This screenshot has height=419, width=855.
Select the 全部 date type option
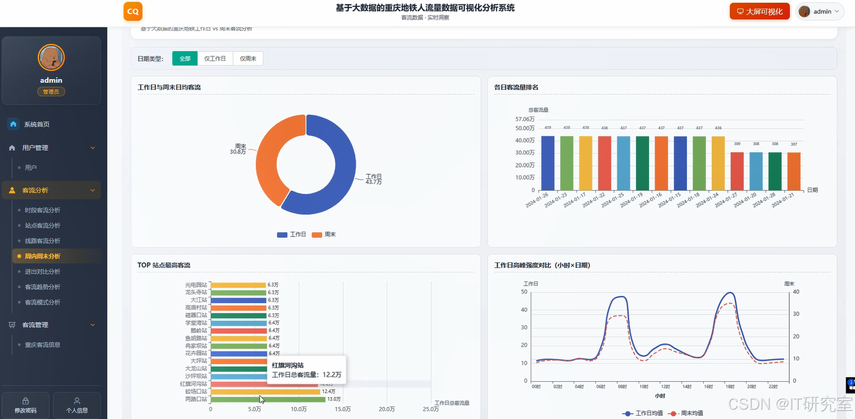pyautogui.click(x=185, y=59)
